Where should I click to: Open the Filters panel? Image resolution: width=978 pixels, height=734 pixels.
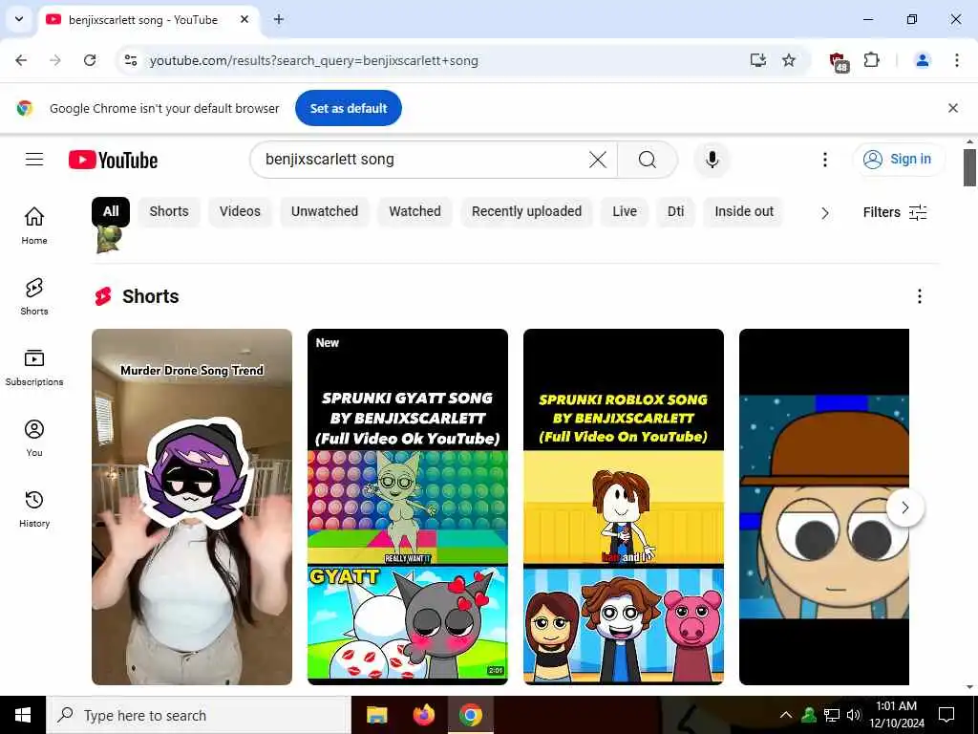(894, 212)
